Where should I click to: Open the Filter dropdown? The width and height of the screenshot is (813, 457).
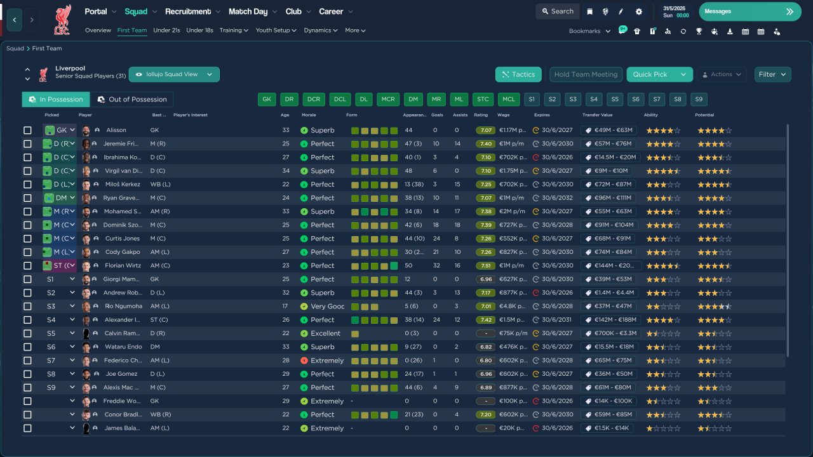click(x=772, y=74)
